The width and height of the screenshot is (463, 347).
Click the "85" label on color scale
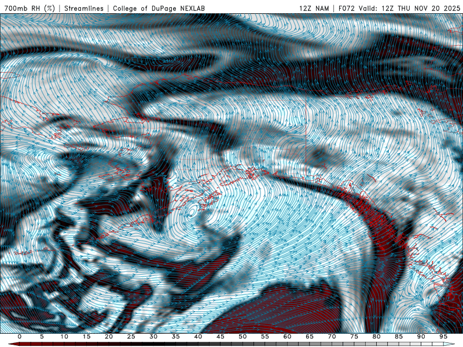[399, 337]
